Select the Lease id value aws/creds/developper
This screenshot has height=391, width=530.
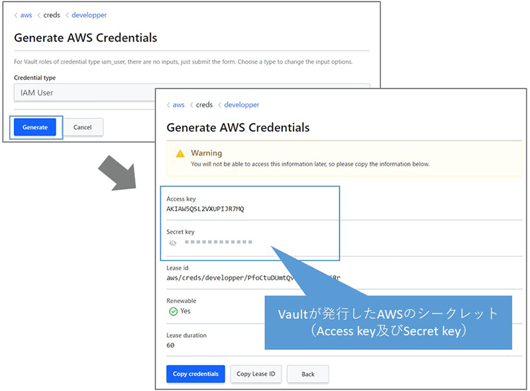[253, 278]
